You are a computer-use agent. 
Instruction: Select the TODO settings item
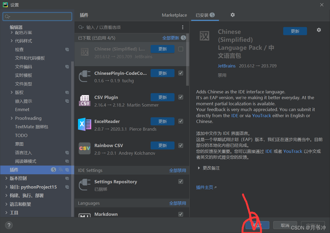click(x=21, y=135)
